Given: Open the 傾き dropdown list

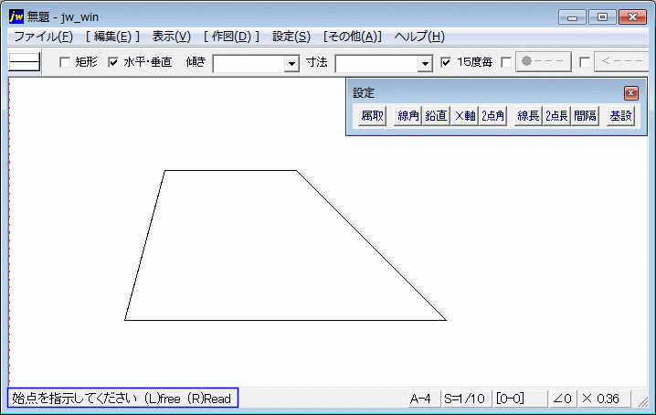Looking at the screenshot, I should (291, 64).
